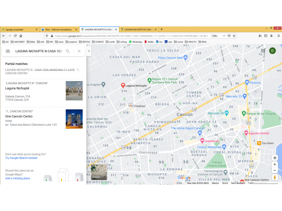Click the One Cancún Centro hotel photo
This screenshot has height=211, width=282.
(x=74, y=119)
